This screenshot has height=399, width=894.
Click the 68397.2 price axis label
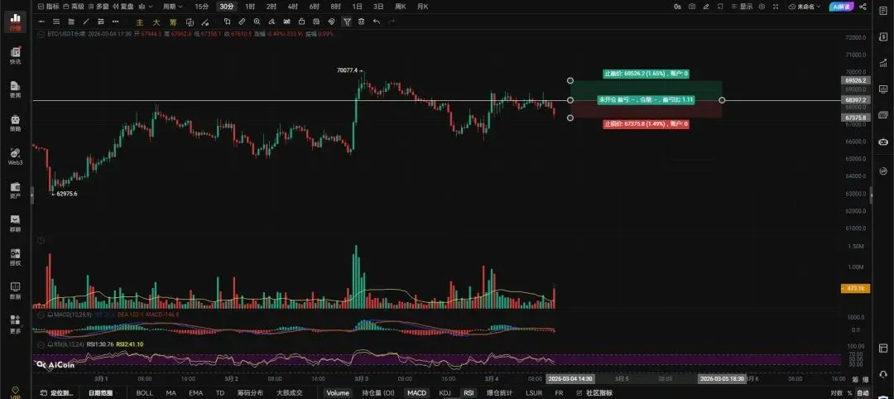point(856,100)
